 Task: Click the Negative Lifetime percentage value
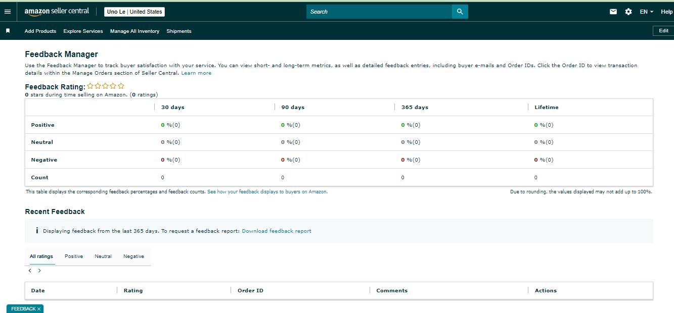[544, 160]
